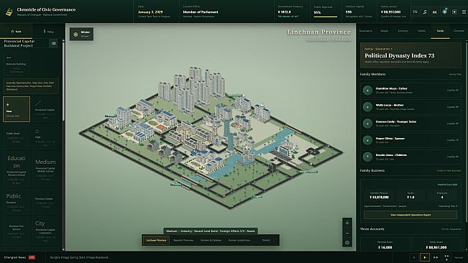
Task: Click the eraser icon beside Provincial Capital project title
Action: pos(54,43)
